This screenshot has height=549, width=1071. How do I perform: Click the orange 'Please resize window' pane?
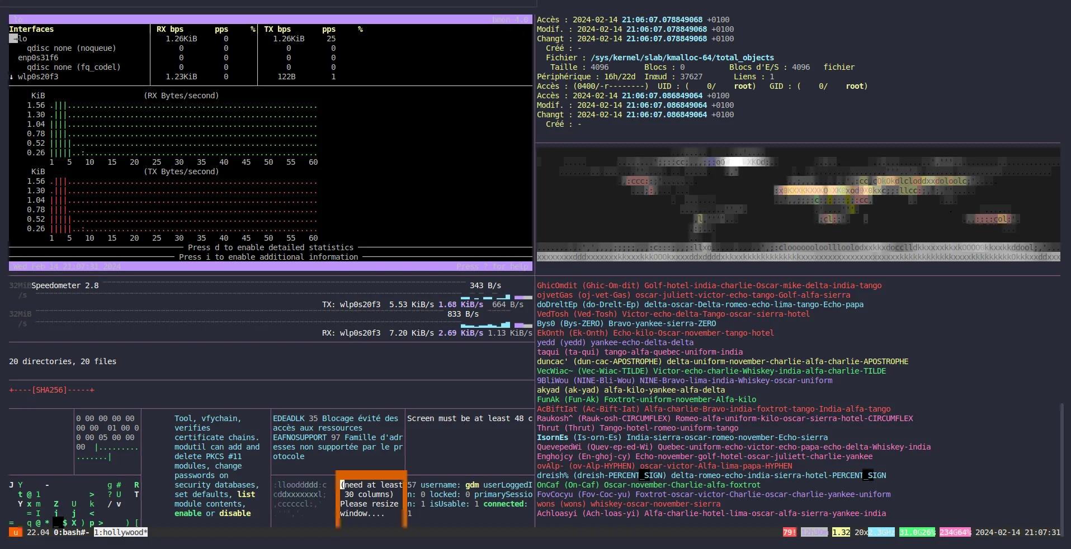(371, 499)
